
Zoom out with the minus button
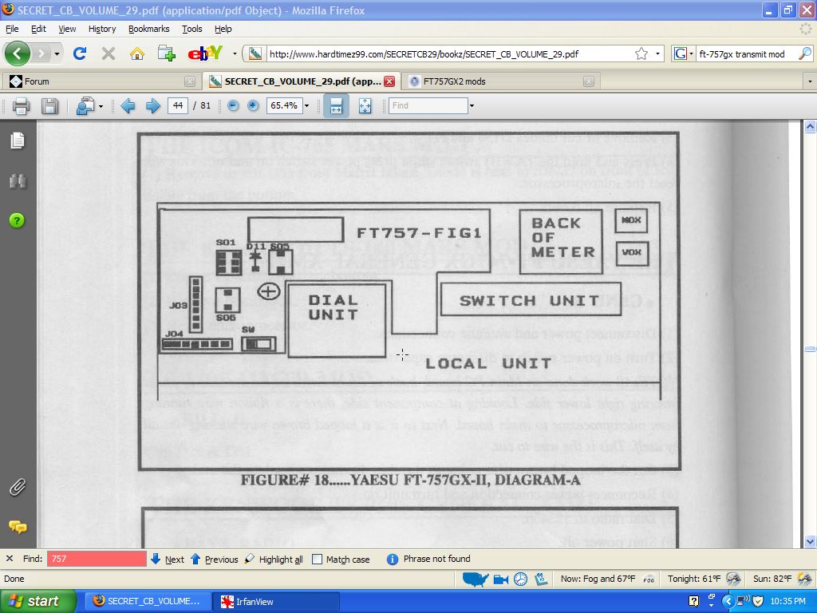point(233,106)
